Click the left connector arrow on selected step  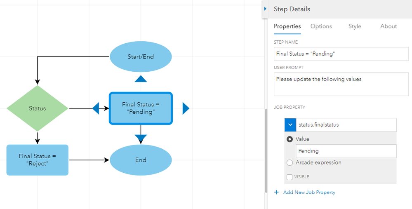[x=96, y=108]
